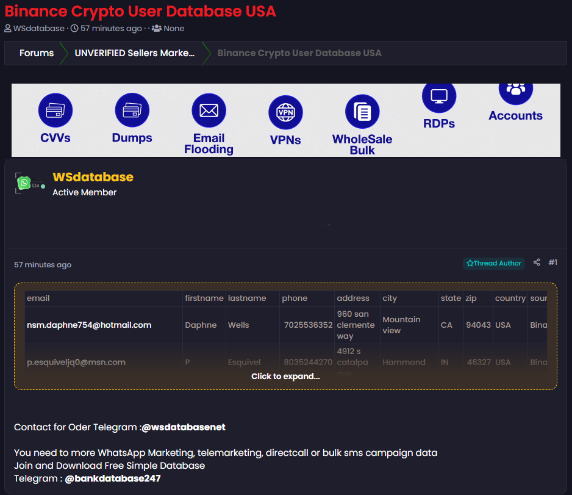Click the Accounts label text
Image resolution: width=572 pixels, height=495 pixels.
(516, 115)
